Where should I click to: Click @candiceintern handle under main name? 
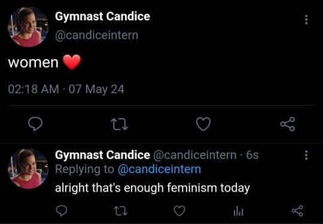click(x=96, y=35)
